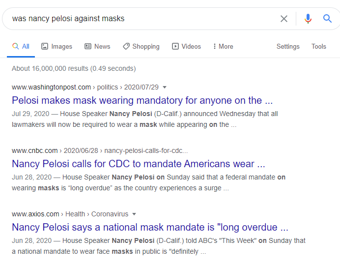The image size is (340, 268).
Task: Clear the search box with the X icon
Action: point(284,19)
